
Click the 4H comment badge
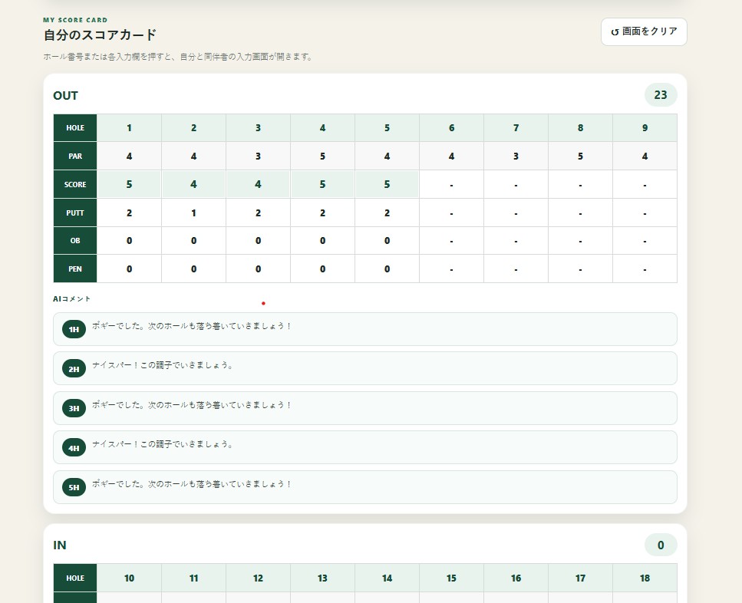[74, 448]
